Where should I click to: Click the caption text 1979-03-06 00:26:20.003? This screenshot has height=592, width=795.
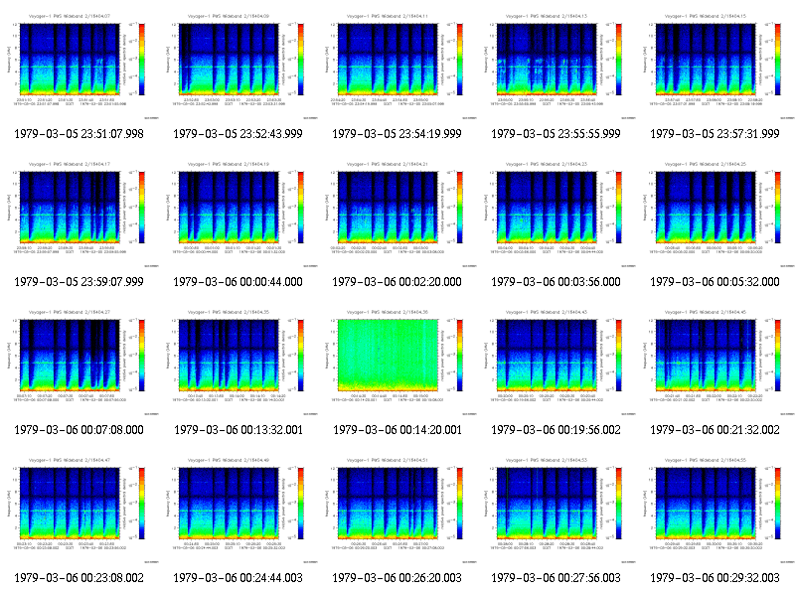[397, 578]
